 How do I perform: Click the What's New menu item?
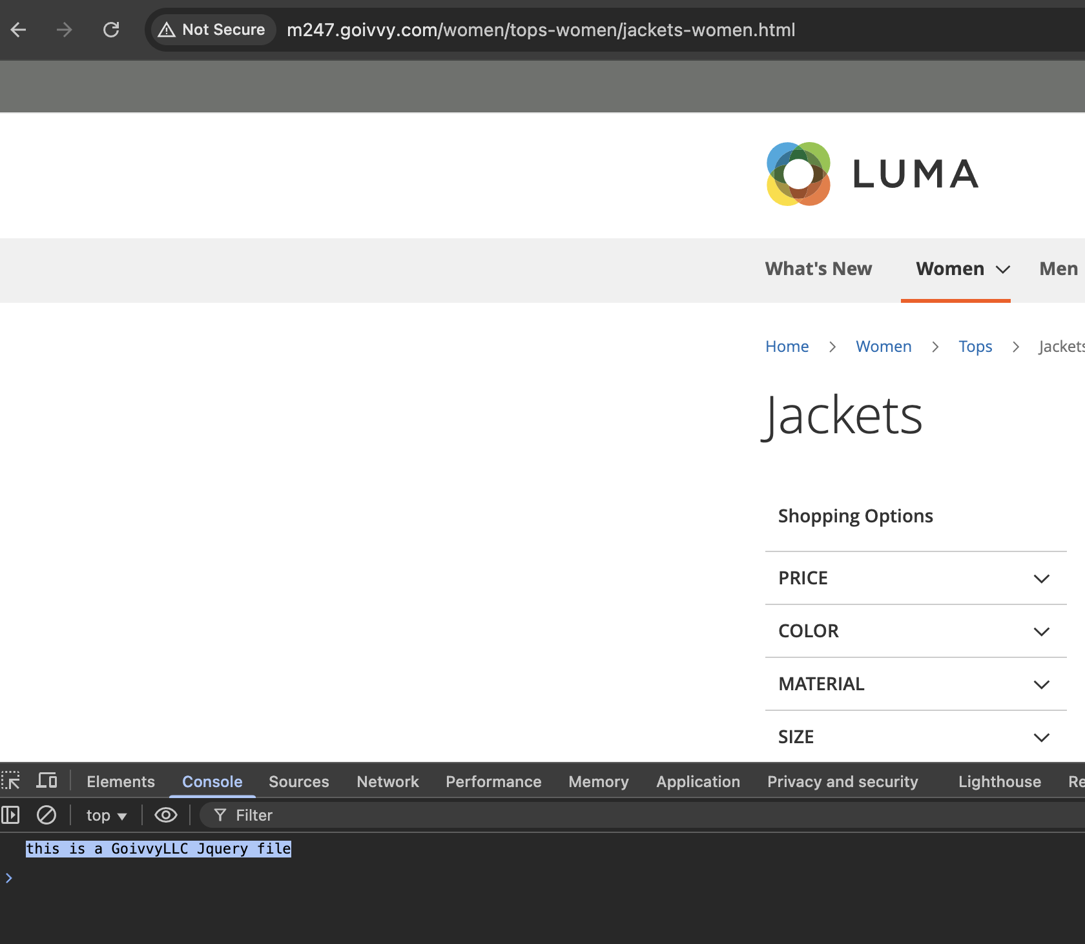pyautogui.click(x=818, y=269)
